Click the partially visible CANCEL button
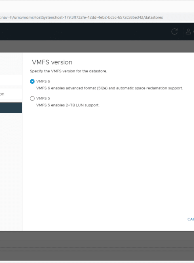194x263 pixels. [x=191, y=219]
